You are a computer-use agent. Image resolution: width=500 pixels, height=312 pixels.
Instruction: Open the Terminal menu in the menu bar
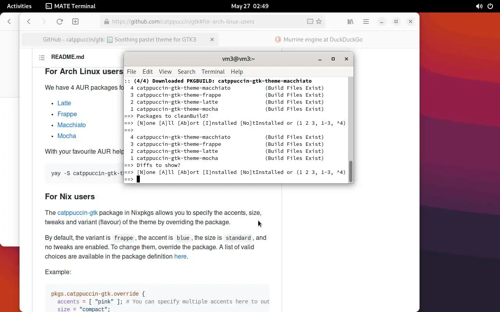[x=213, y=71]
